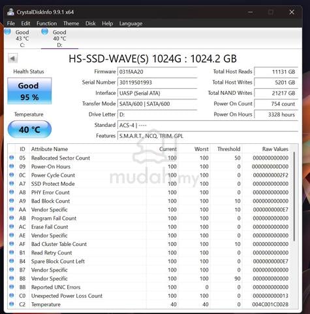
Task: Select the Power Cycle Count row
Action: coord(149,175)
